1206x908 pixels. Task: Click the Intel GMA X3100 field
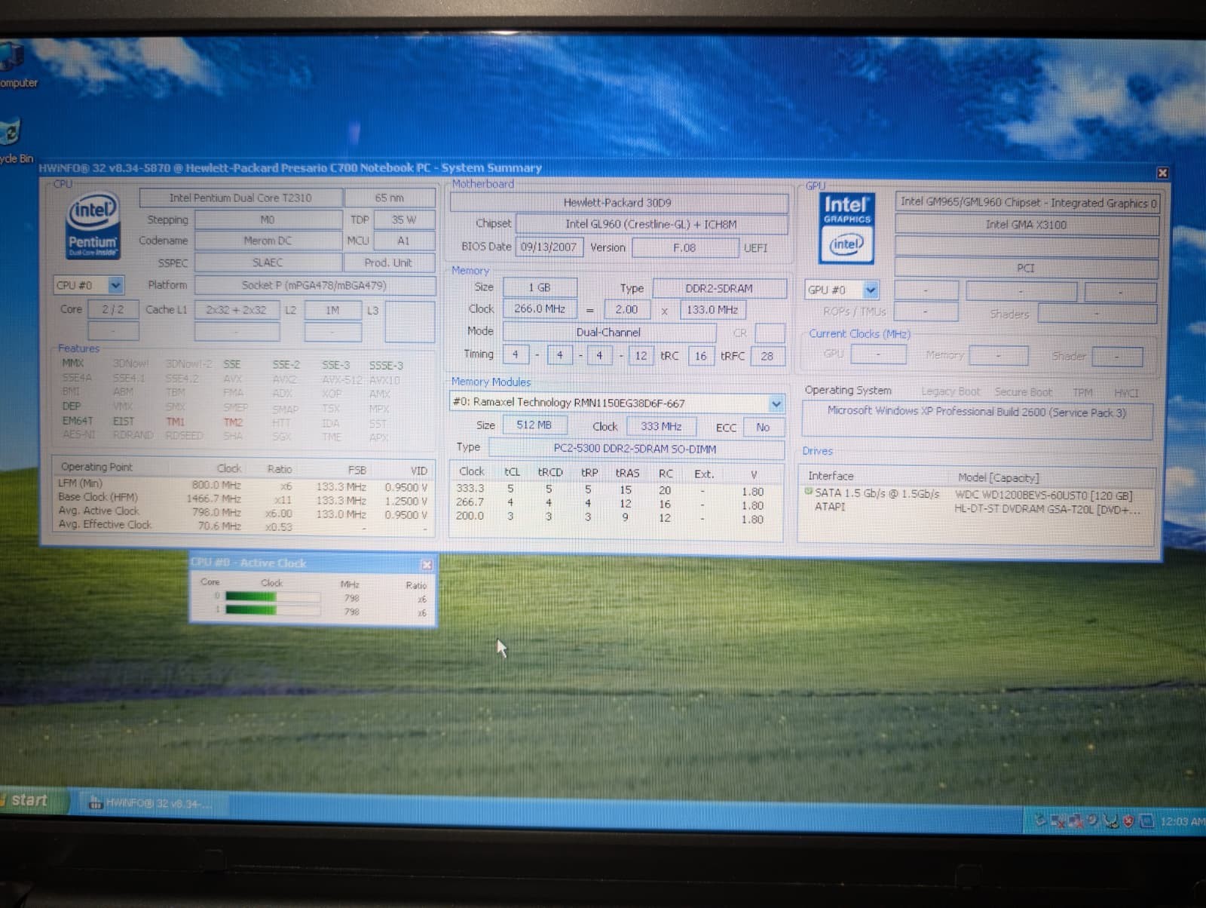point(1026,224)
